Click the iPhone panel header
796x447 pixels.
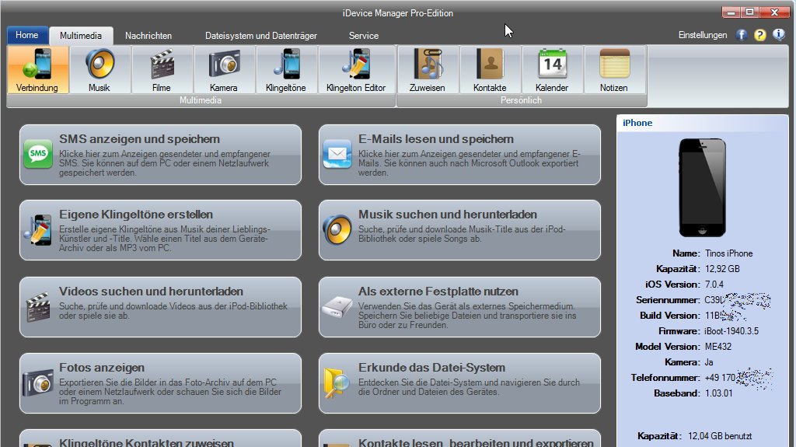click(703, 123)
